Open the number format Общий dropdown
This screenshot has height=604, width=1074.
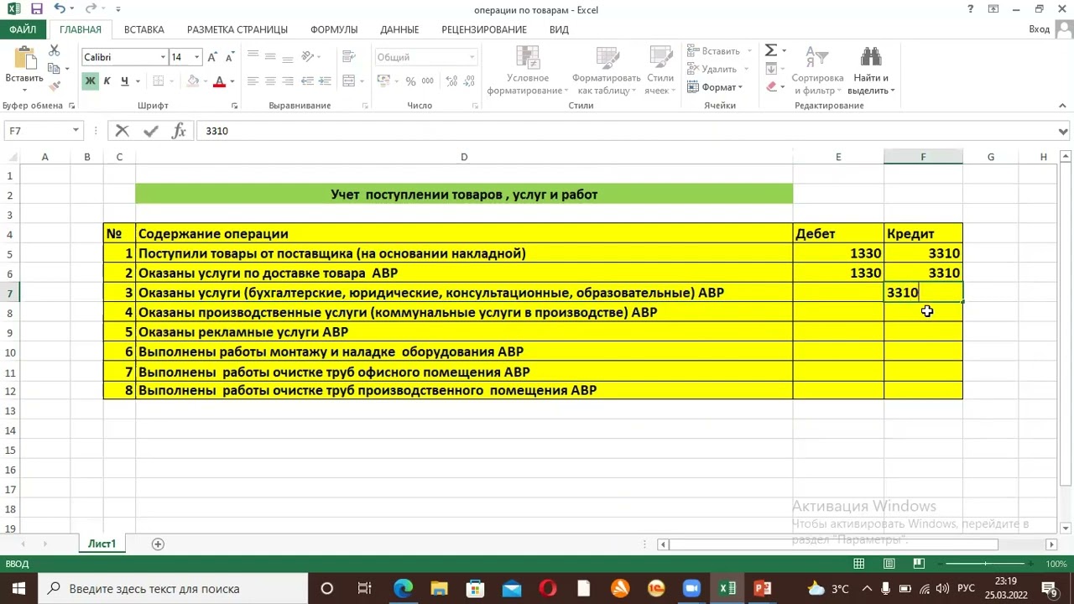pos(472,57)
